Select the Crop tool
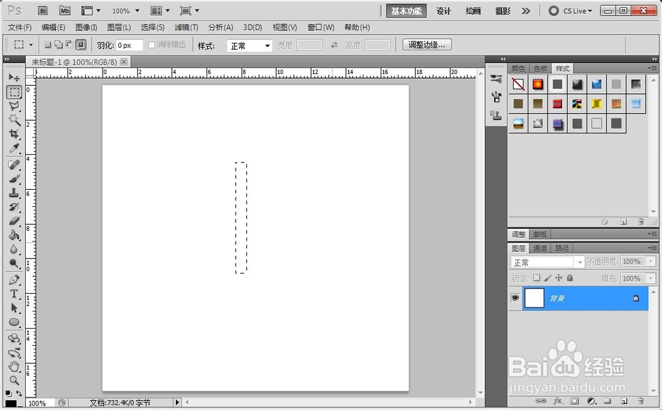The height and width of the screenshot is (410, 662). click(x=14, y=134)
